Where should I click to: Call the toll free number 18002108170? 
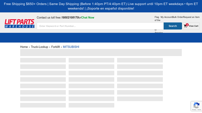[70, 18]
